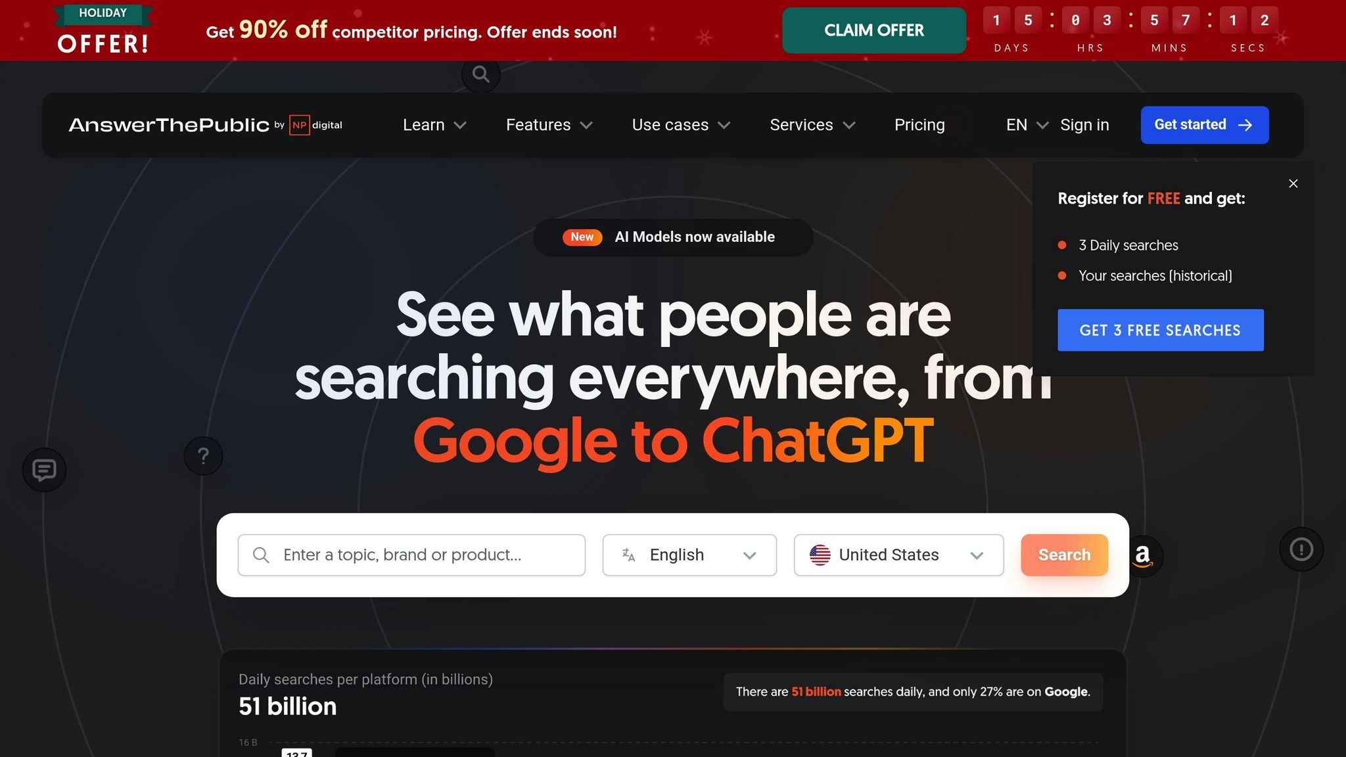This screenshot has width=1346, height=757.
Task: Open the United States country selector
Action: coord(898,555)
